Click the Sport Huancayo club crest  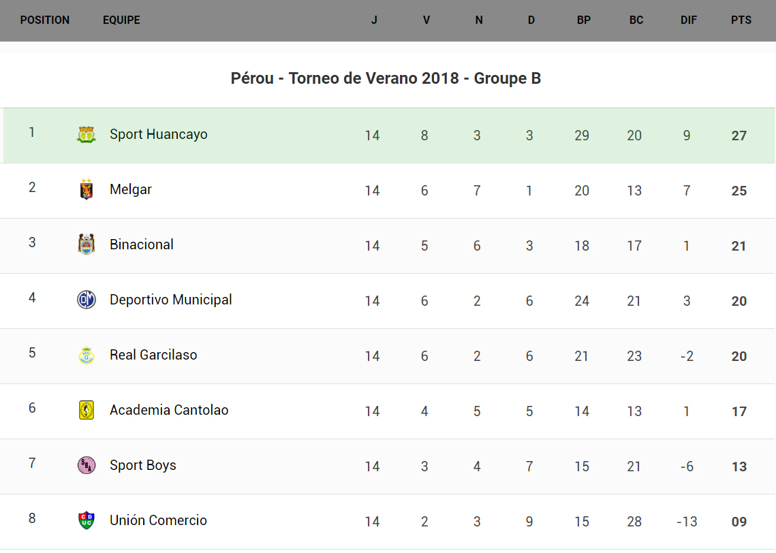tap(87, 135)
